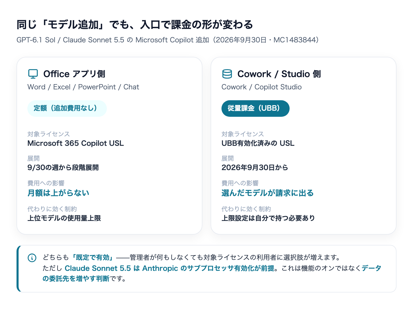Click 費用への影響 label in the Office card
The image size is (413, 309).
point(46,183)
